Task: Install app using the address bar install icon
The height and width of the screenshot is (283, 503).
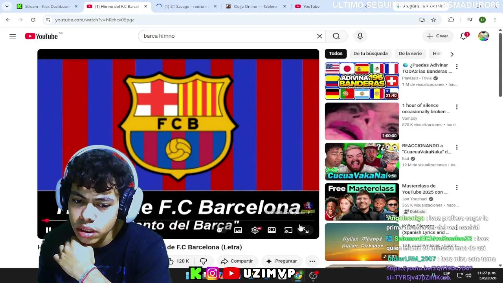Action: pos(422,20)
